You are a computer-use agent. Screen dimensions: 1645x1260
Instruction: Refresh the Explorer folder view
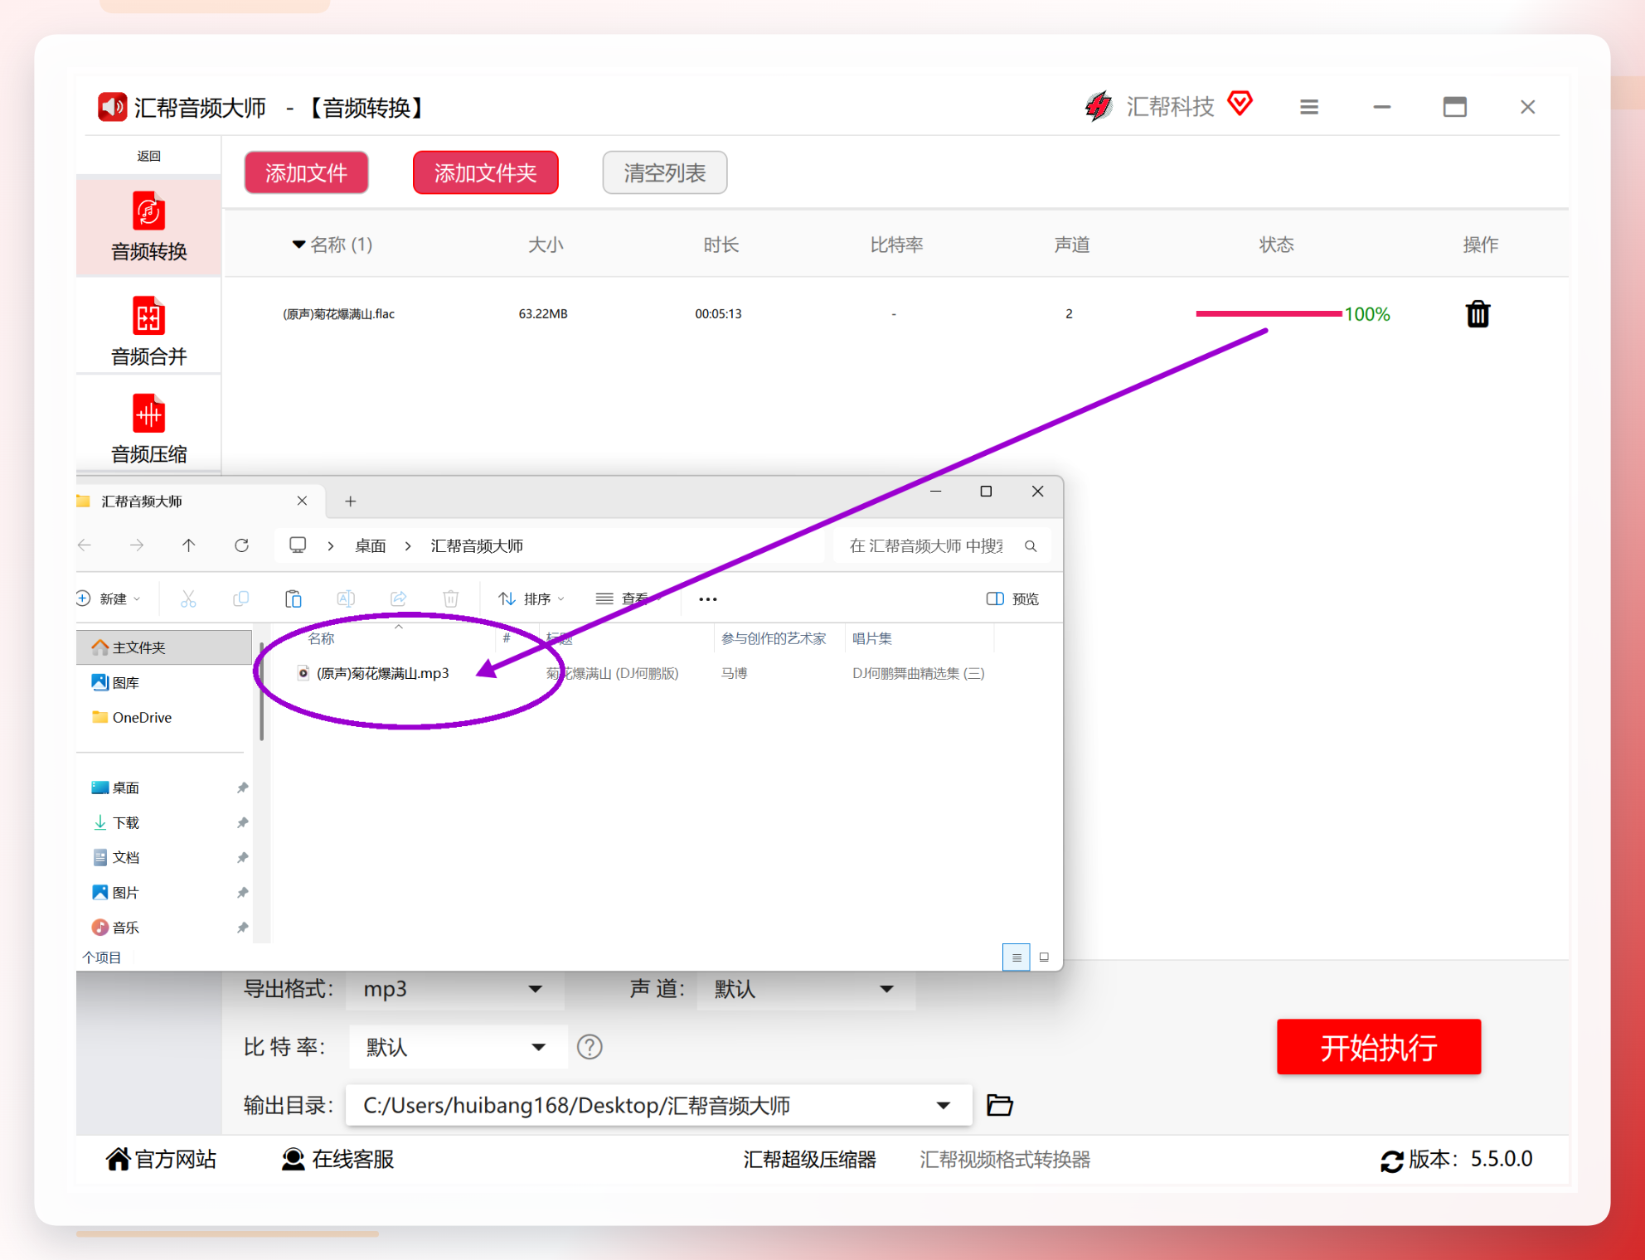click(241, 545)
